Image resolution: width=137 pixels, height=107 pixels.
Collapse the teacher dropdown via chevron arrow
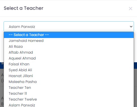(131, 27)
